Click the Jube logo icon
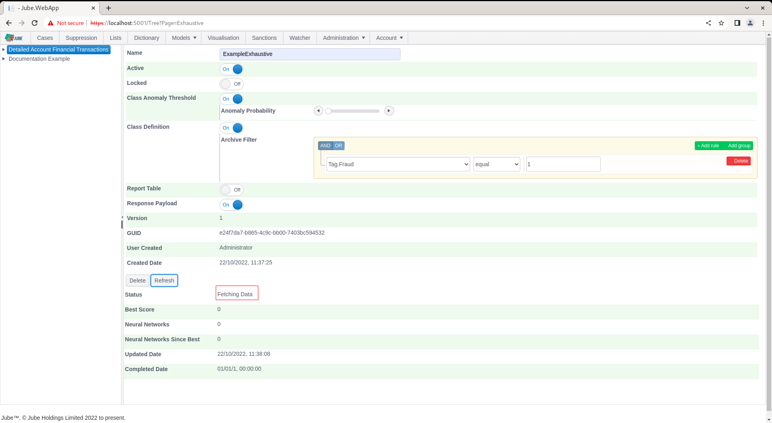 14,38
